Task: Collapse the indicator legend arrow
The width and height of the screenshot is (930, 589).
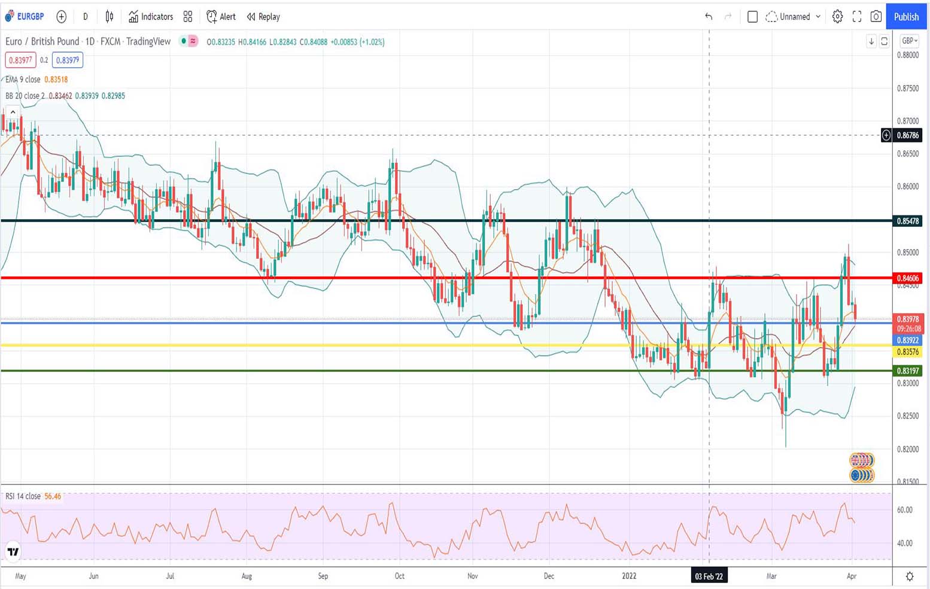Action: click(13, 112)
